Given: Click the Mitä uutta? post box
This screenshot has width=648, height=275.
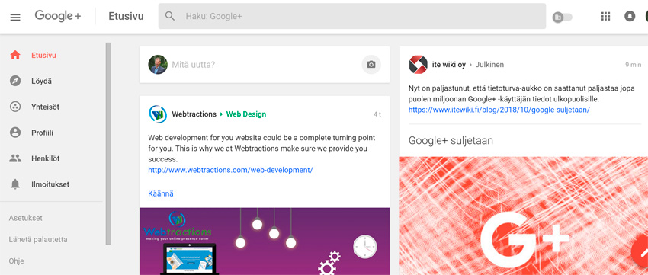Looking at the screenshot, I should [265, 65].
